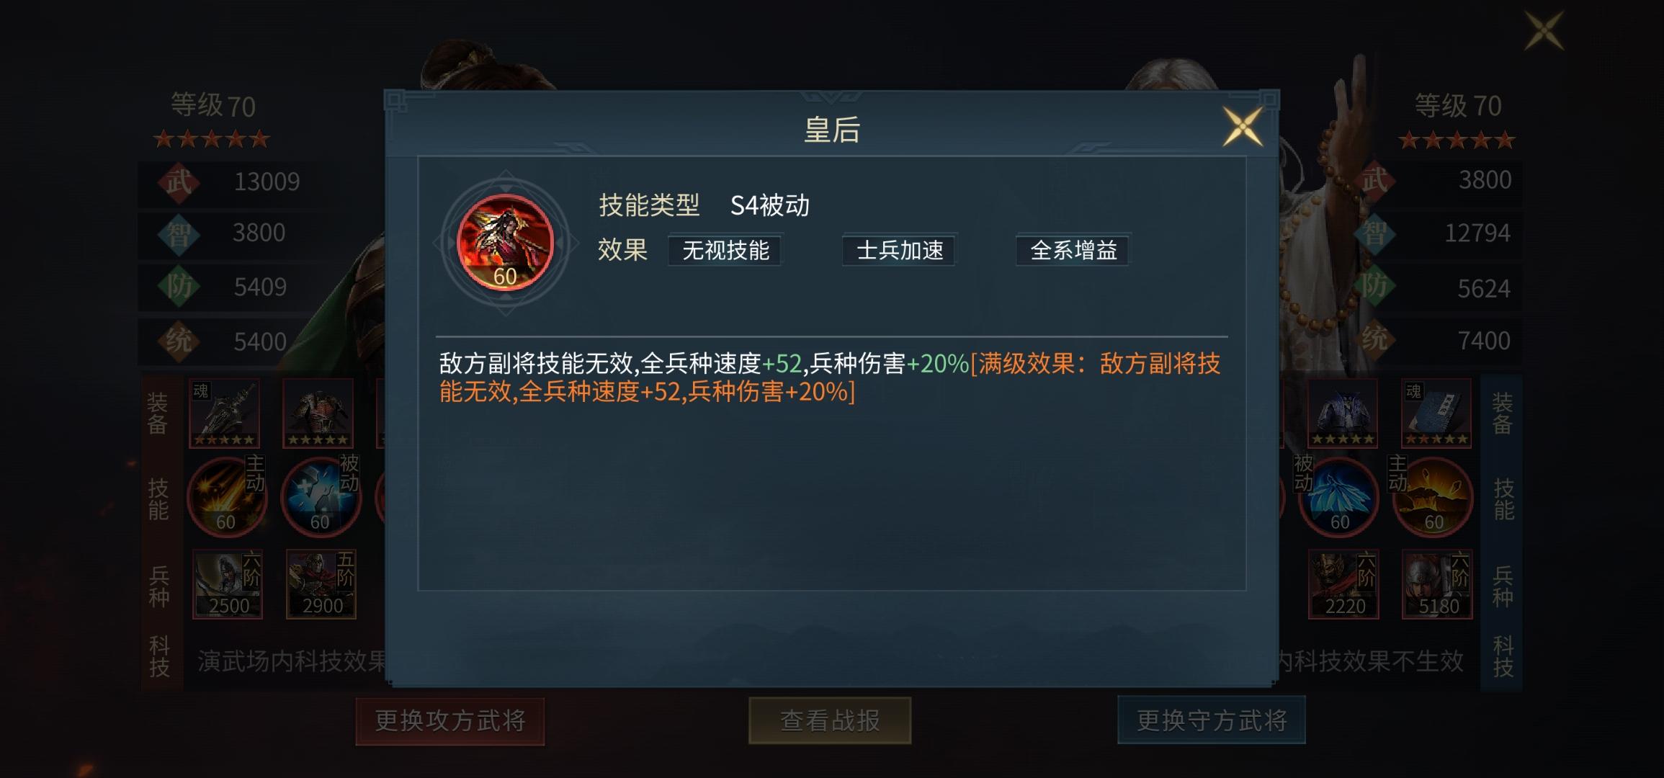The height and width of the screenshot is (778, 1664).
Task: Open attacker's red armor equipment icon
Action: pyautogui.click(x=318, y=413)
